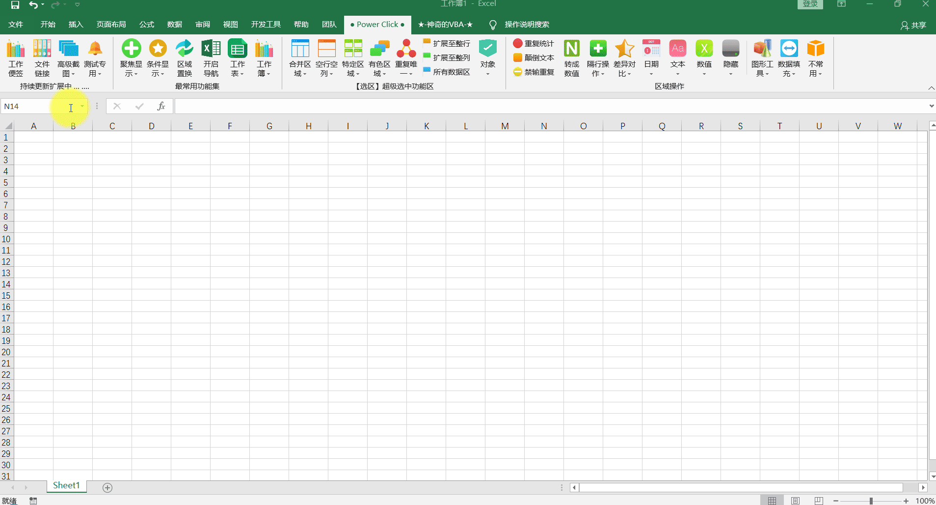Choose the 有色区域 selection tool
The width and height of the screenshot is (936, 505).
[x=379, y=58]
